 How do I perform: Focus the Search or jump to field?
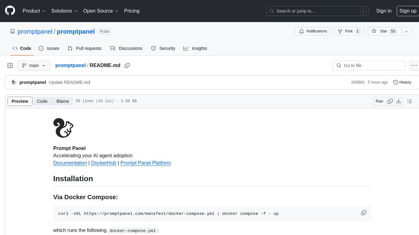click(318, 11)
